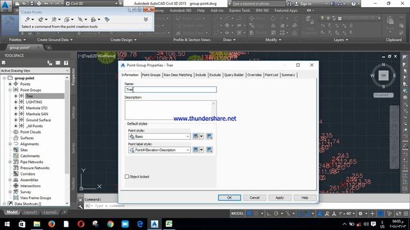Switch to the Layout1 tab
Image resolution: width=410 pixels, height=230 pixels.
30,212
